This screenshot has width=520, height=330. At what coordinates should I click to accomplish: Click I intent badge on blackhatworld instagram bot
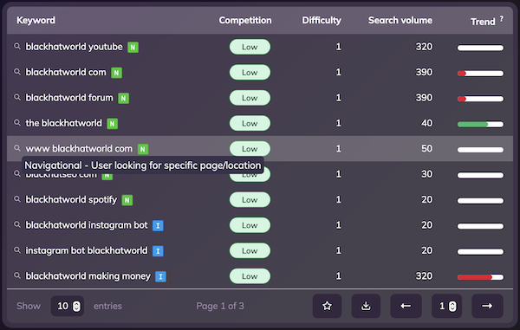158,226
